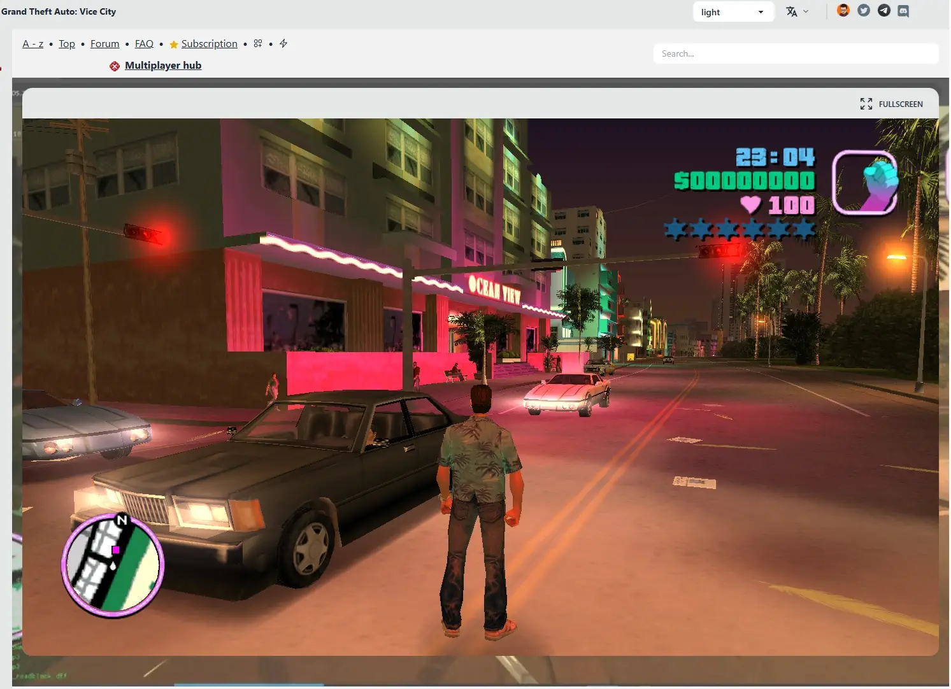Open the Discord icon link
Screen dimensions: 951x689
pos(903,11)
